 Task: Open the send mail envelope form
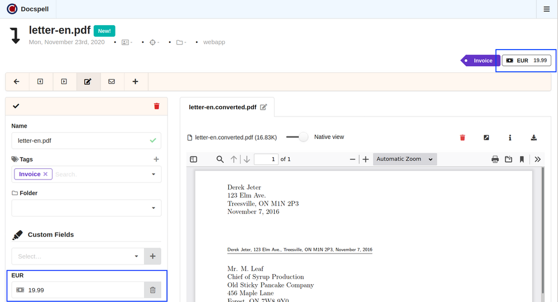point(112,81)
